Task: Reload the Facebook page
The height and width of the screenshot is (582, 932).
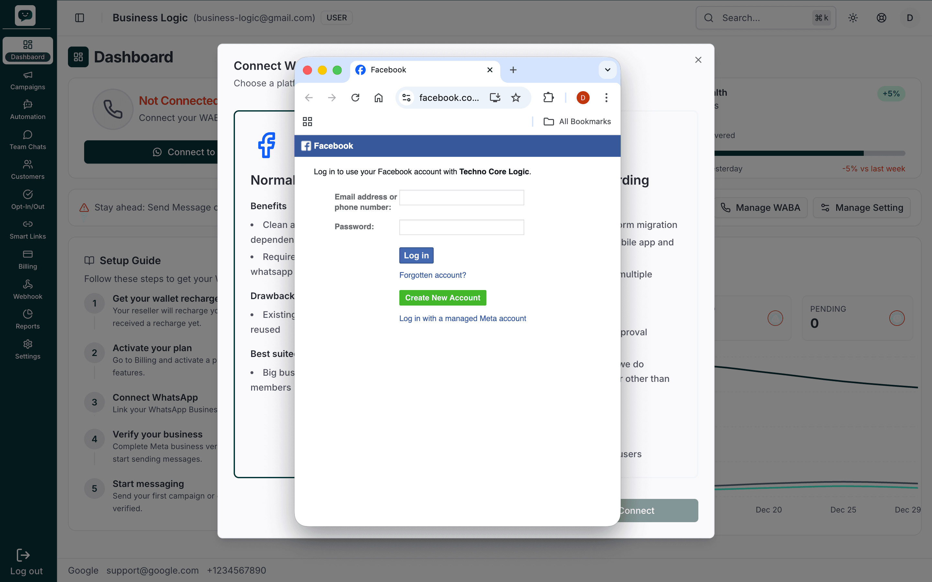Action: (355, 98)
